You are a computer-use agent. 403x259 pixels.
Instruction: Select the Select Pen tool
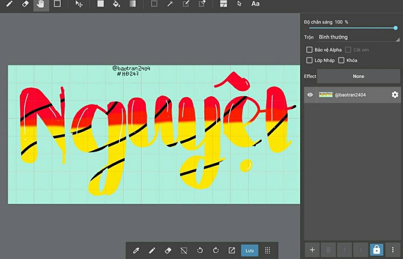coord(186,4)
